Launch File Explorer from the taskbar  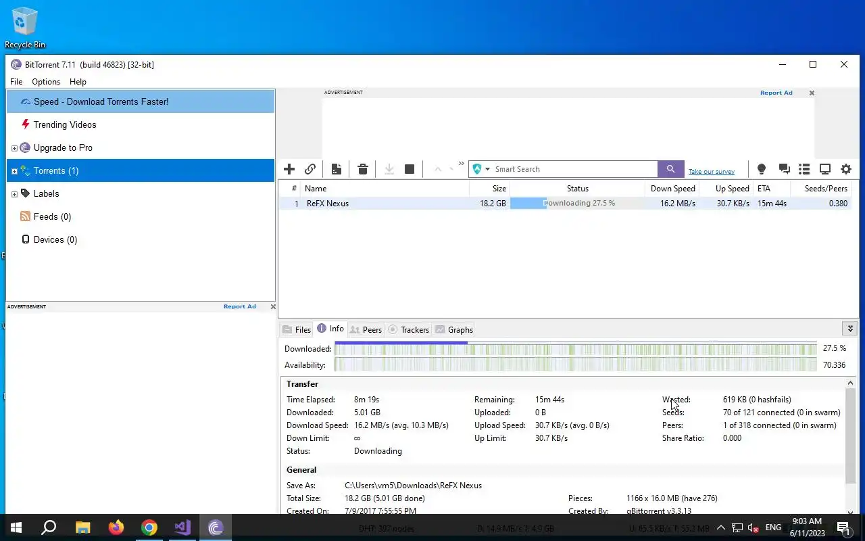tap(82, 527)
